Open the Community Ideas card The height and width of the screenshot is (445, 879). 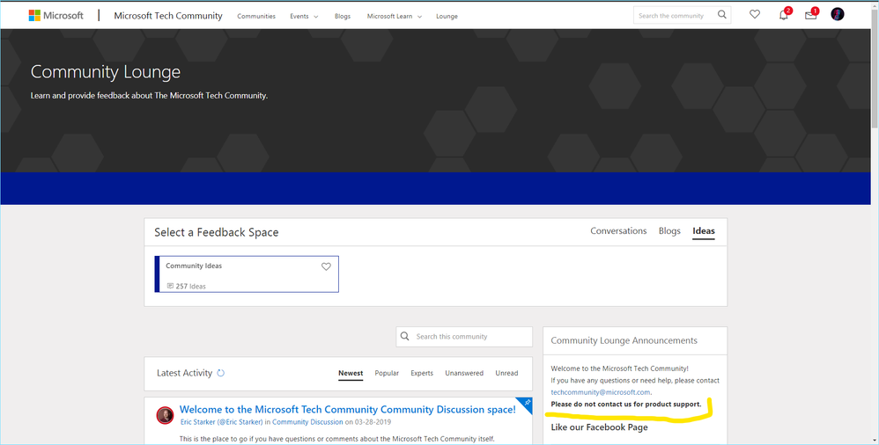pos(247,274)
